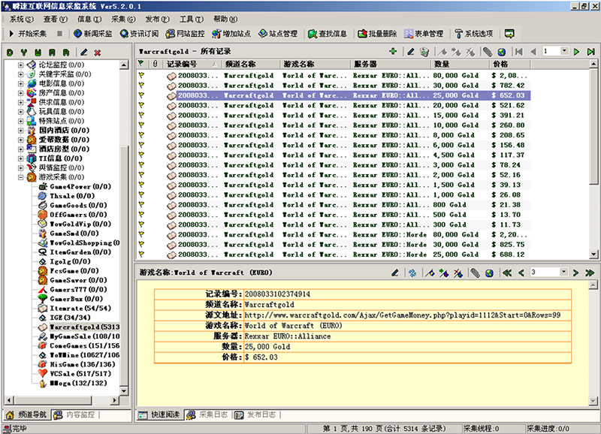Screen dimensions: 601x434
Task: Select the Itemrate (54/54) channel
Action: (80, 309)
